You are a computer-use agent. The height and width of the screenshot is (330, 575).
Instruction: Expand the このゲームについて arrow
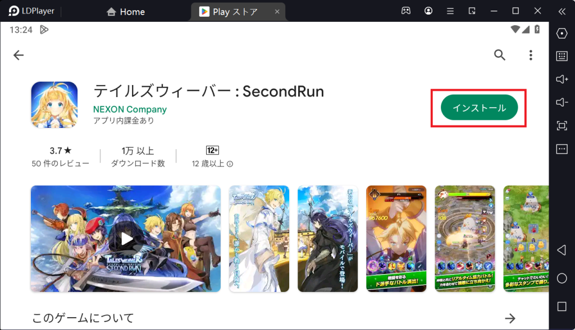(510, 318)
